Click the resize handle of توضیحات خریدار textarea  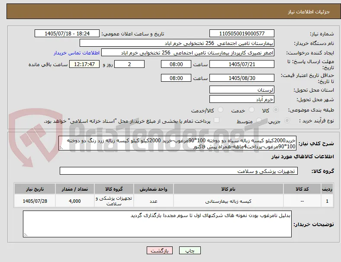[26, 235]
